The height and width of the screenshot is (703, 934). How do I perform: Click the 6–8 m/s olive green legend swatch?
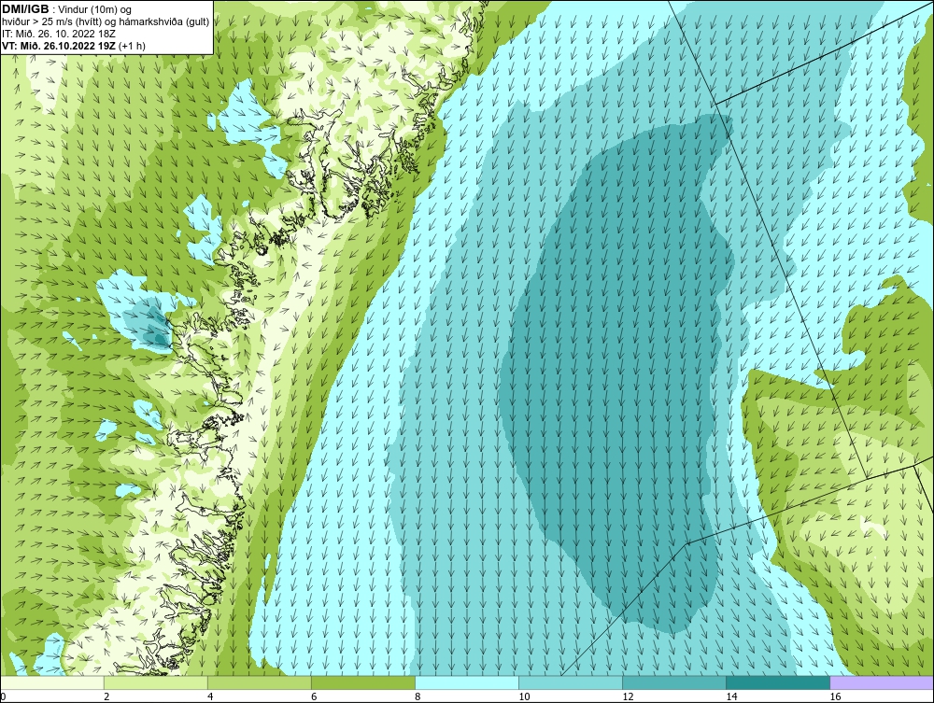click(x=362, y=682)
